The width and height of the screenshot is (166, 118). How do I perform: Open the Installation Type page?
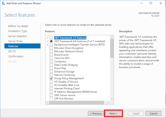pyautogui.click(x=17, y=31)
